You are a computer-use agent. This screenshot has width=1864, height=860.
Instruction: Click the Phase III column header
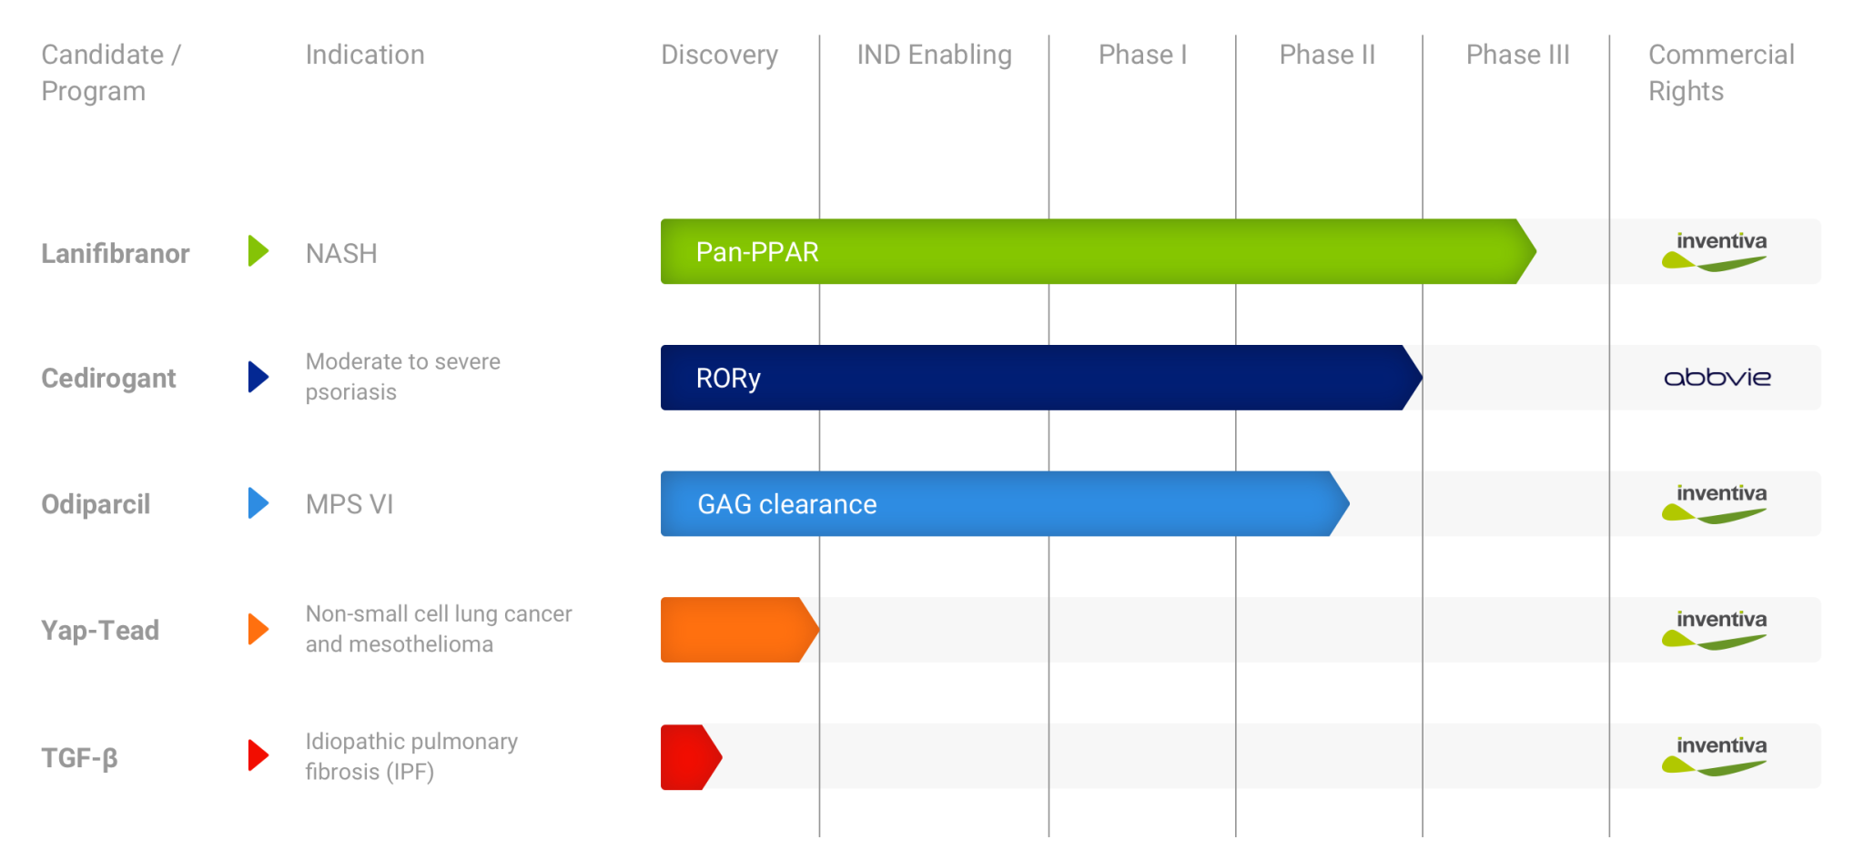[x=1517, y=55]
